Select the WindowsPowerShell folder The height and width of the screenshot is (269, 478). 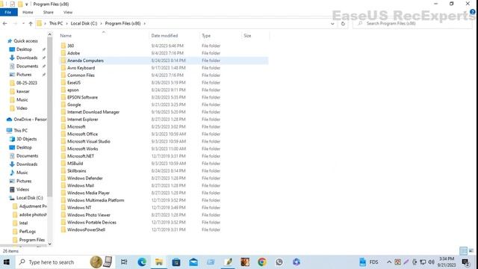86,229
